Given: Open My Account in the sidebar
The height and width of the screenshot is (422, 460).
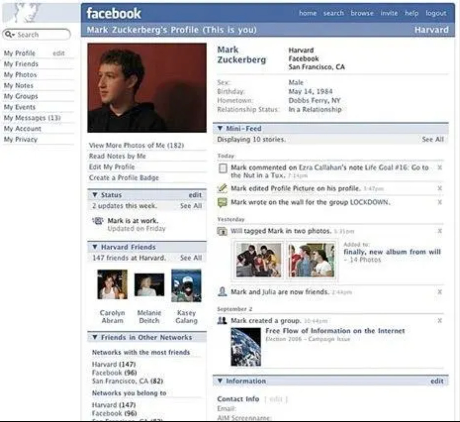Looking at the screenshot, I should (x=22, y=129).
